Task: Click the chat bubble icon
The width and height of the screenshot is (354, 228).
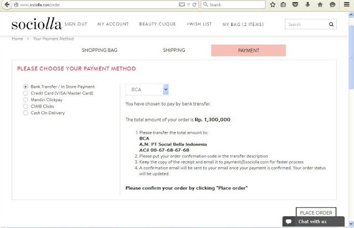Action: click(x=289, y=221)
